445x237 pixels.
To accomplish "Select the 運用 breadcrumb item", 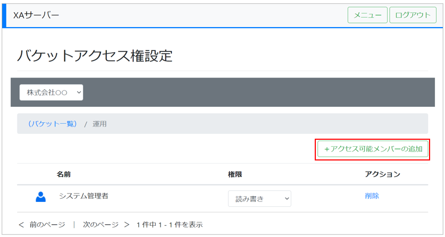I will (x=100, y=124).
